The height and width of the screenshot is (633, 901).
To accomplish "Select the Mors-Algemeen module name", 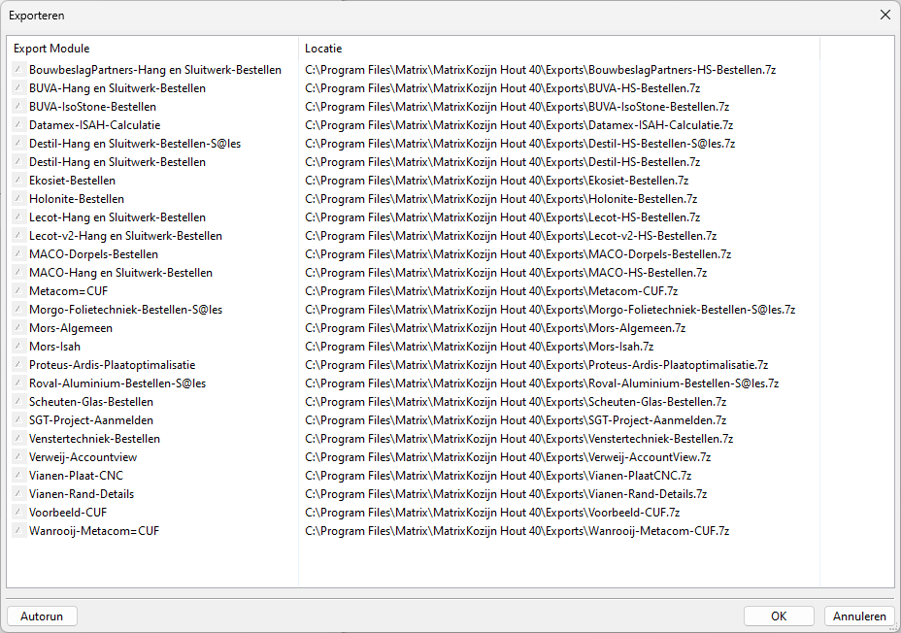I will click(x=71, y=328).
